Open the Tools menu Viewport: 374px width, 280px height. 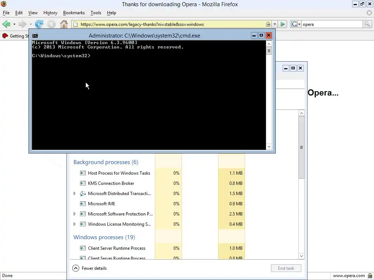pyautogui.click(x=96, y=13)
